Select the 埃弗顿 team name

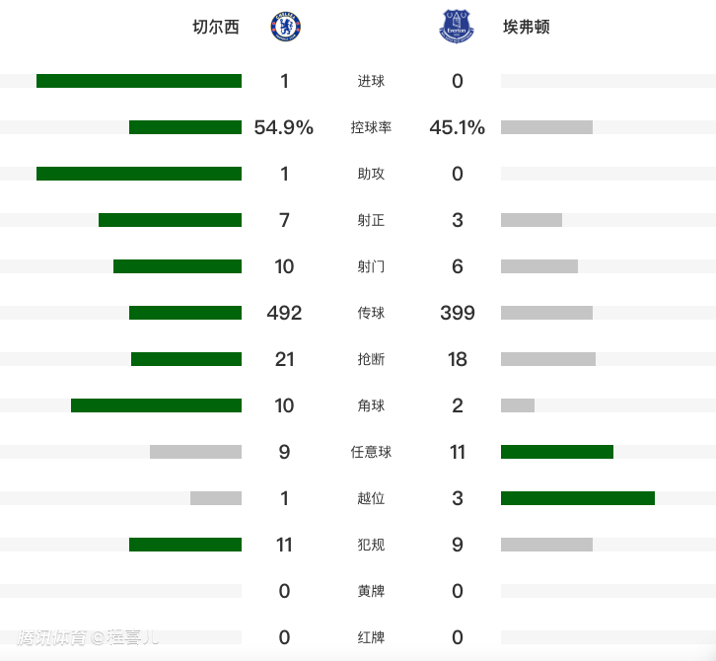tap(526, 28)
